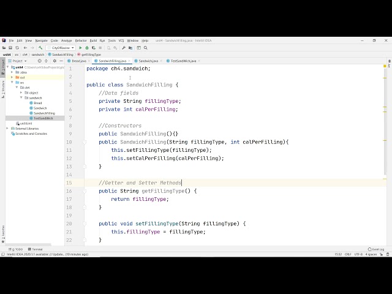Open the Terminal tool window
This screenshot has width=392, height=294.
36,249
